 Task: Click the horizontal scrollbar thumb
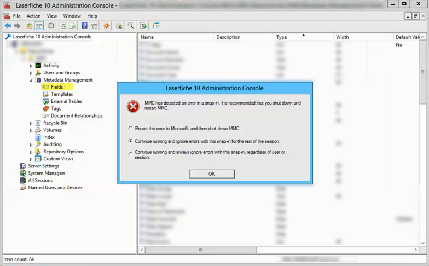coord(201,250)
